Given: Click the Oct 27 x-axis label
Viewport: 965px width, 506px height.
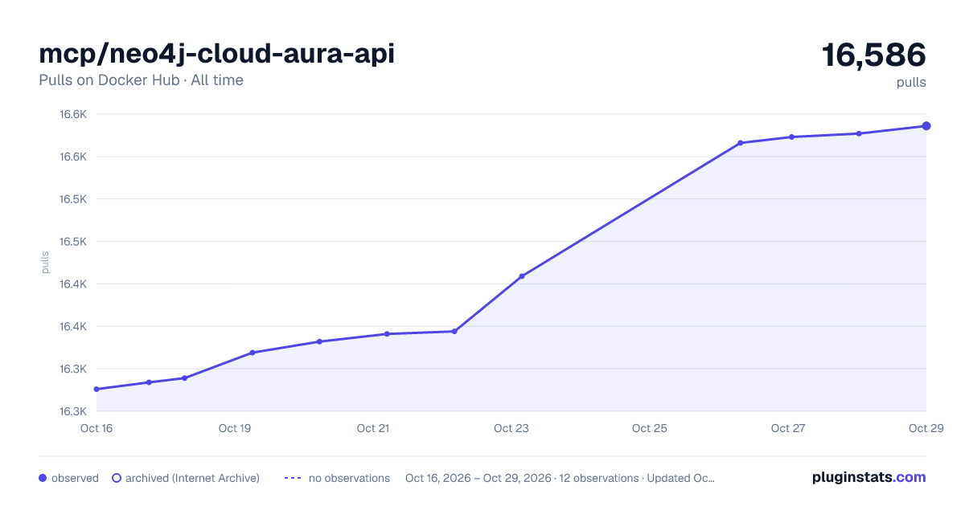Looking at the screenshot, I should (x=788, y=428).
